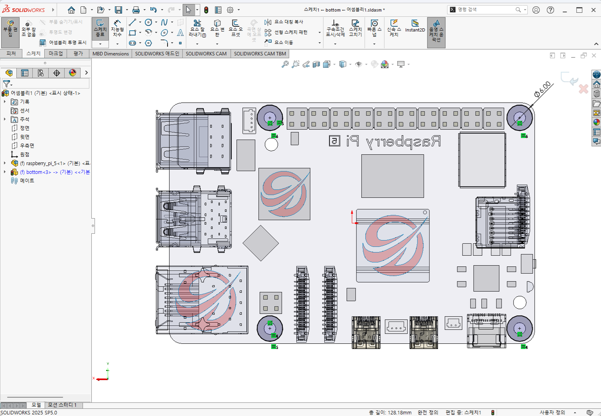This screenshot has height=416, width=601.
Task: Select the Ellipse sketch tool
Action: (164, 33)
